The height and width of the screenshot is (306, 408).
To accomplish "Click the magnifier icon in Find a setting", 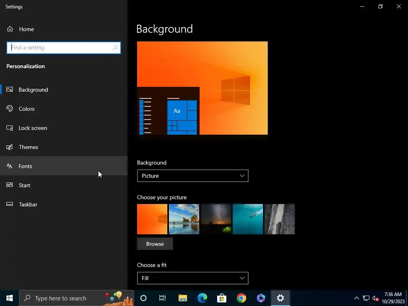I will point(115,48).
